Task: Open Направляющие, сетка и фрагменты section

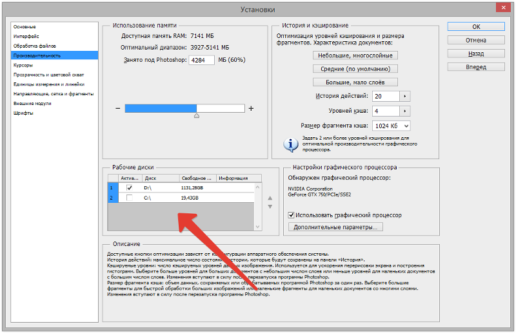Action: pos(54,93)
